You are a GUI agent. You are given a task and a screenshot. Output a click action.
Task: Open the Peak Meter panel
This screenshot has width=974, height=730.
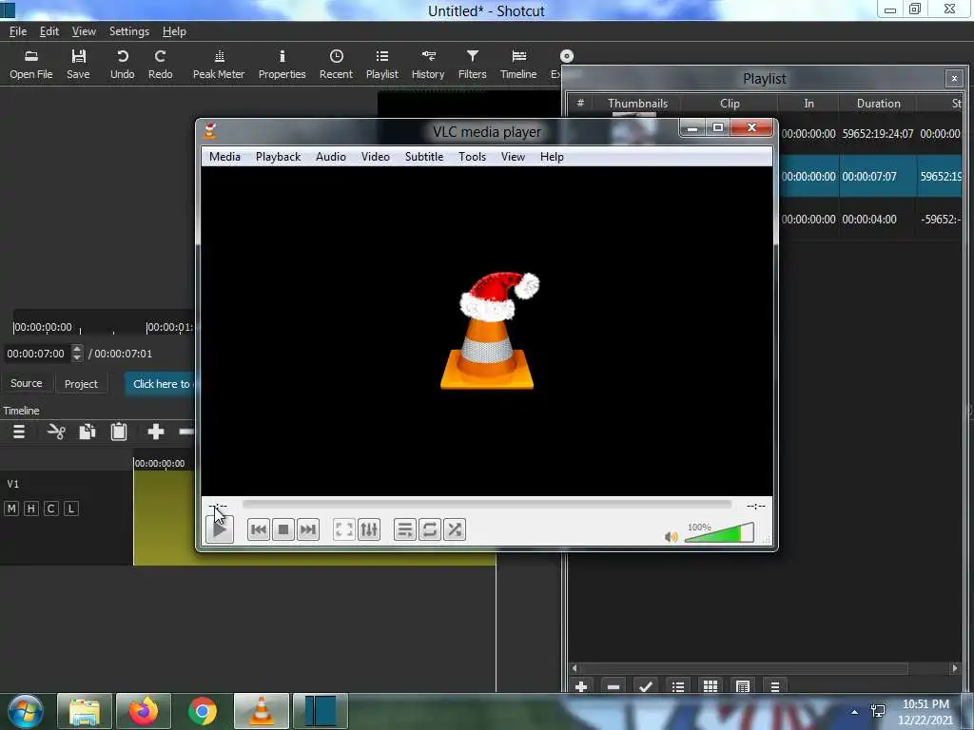[x=219, y=65]
